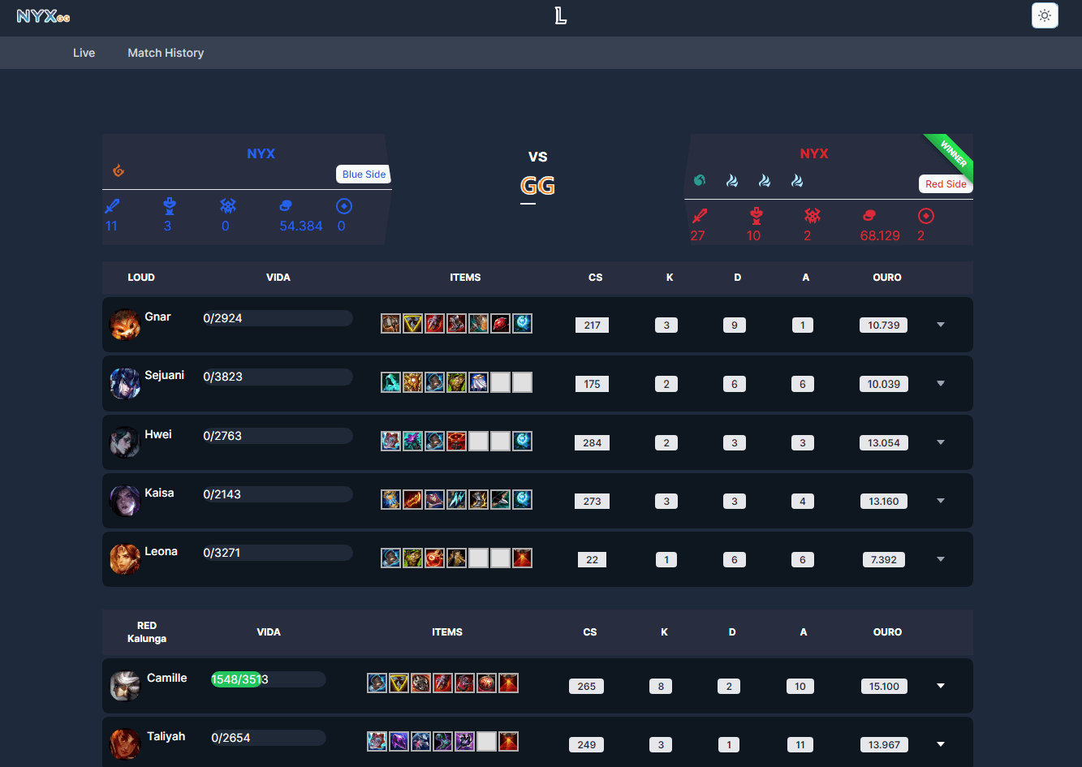Click the NYX logo in header
Screen dimensions: 1082x767
(x=43, y=15)
